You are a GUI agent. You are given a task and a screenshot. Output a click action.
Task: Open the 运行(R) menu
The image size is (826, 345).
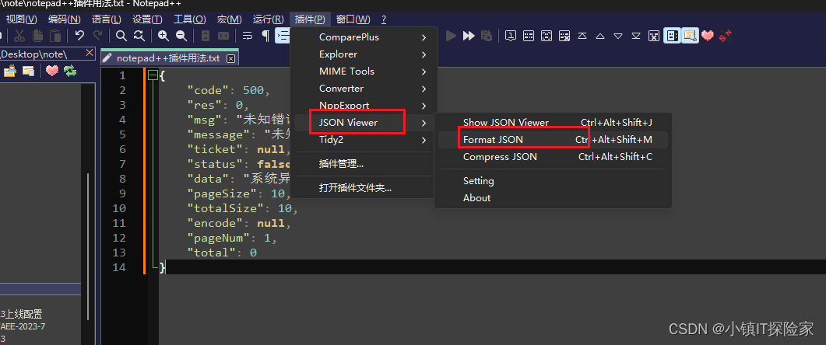point(268,19)
